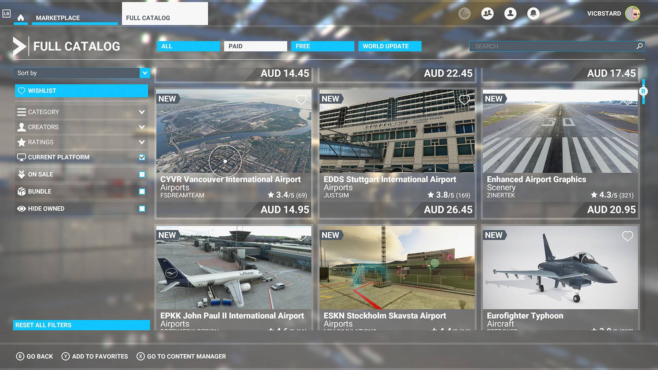
Task: Click the search icon in the catalog
Action: pyautogui.click(x=641, y=46)
